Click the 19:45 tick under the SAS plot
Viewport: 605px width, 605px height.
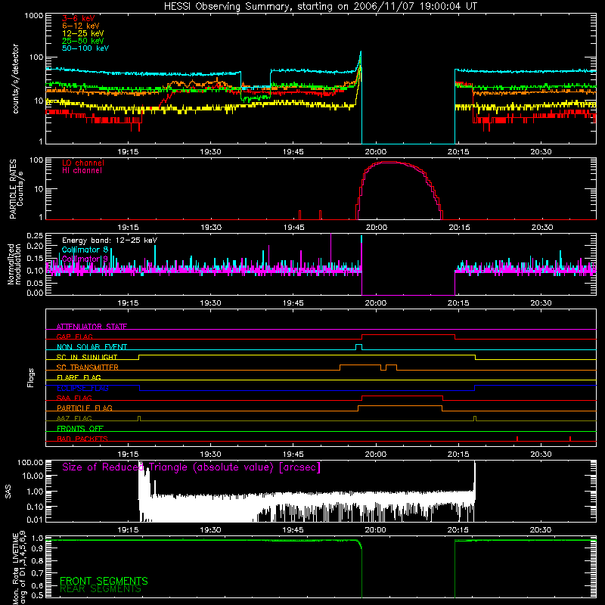coord(293,530)
